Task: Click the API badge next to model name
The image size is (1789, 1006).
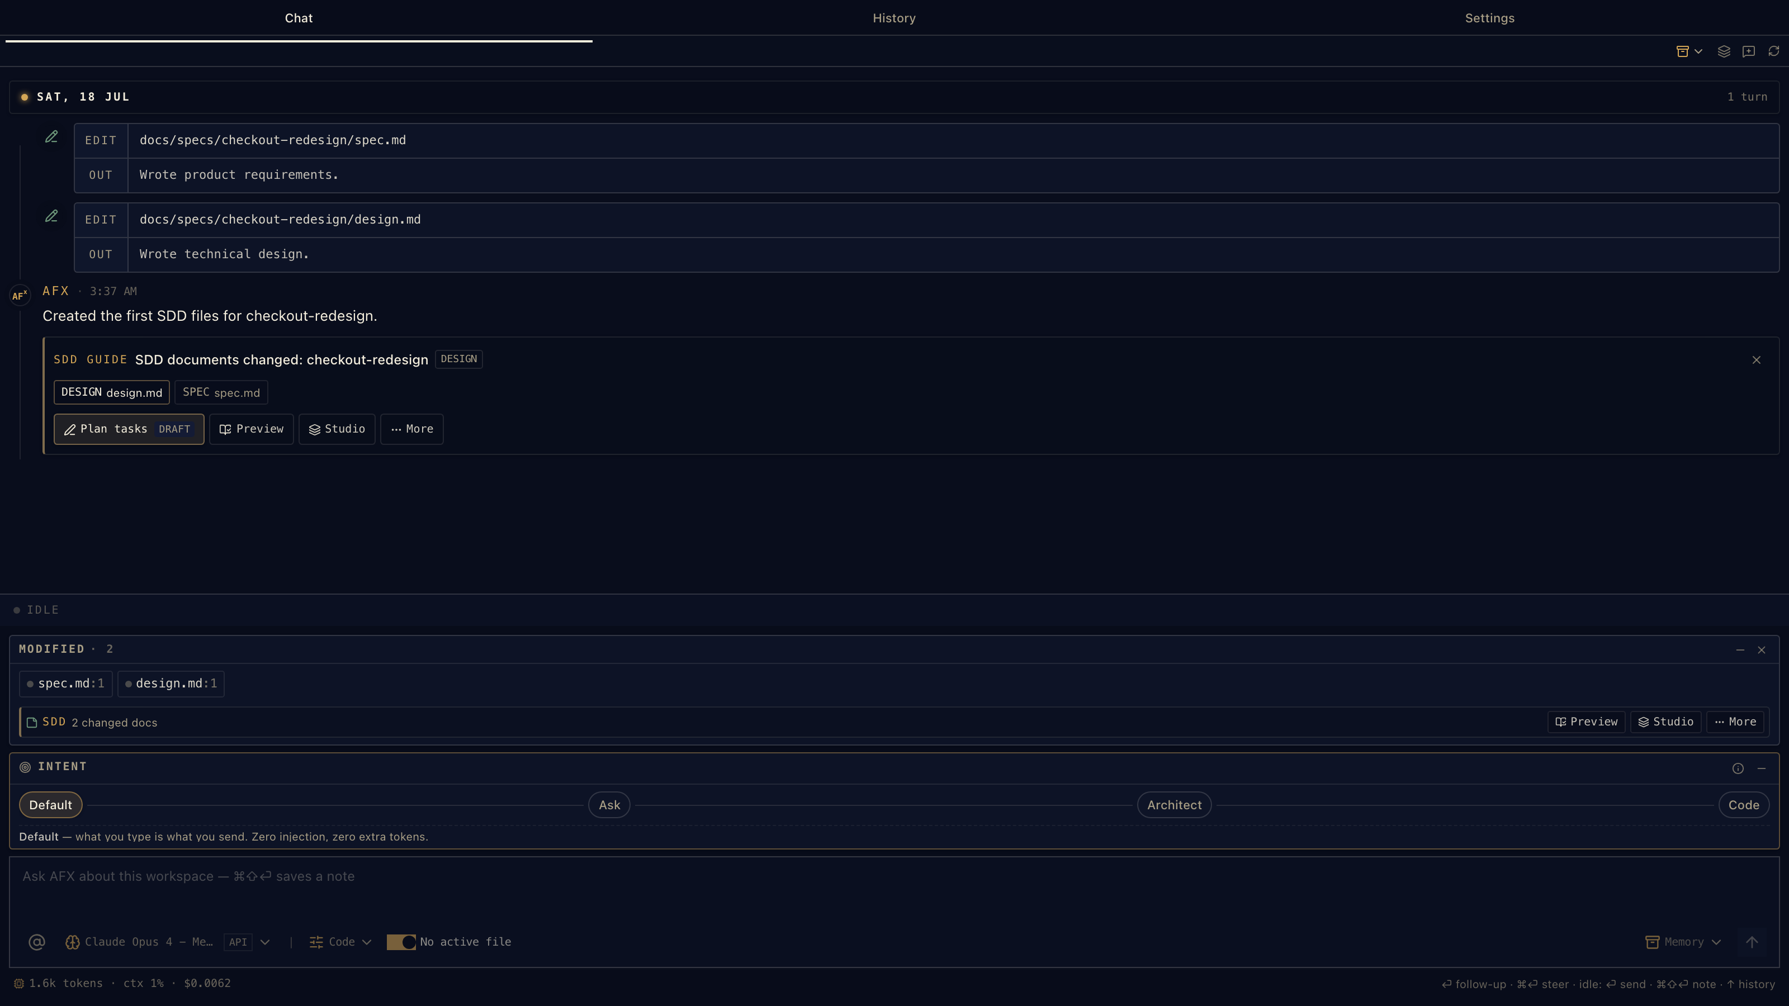Action: pos(238,942)
